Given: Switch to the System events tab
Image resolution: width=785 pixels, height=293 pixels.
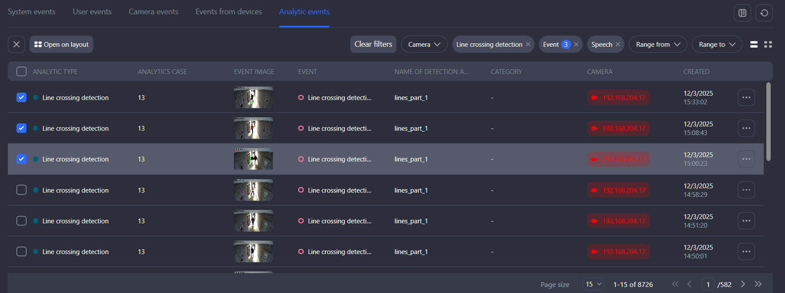Looking at the screenshot, I should tap(32, 12).
